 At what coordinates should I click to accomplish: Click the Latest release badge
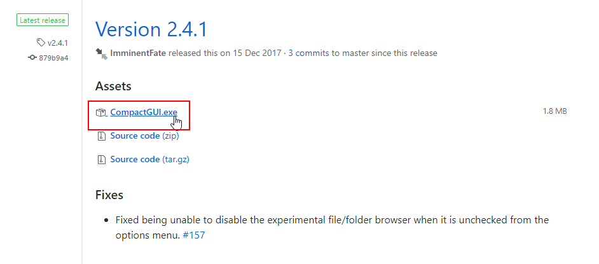43,20
